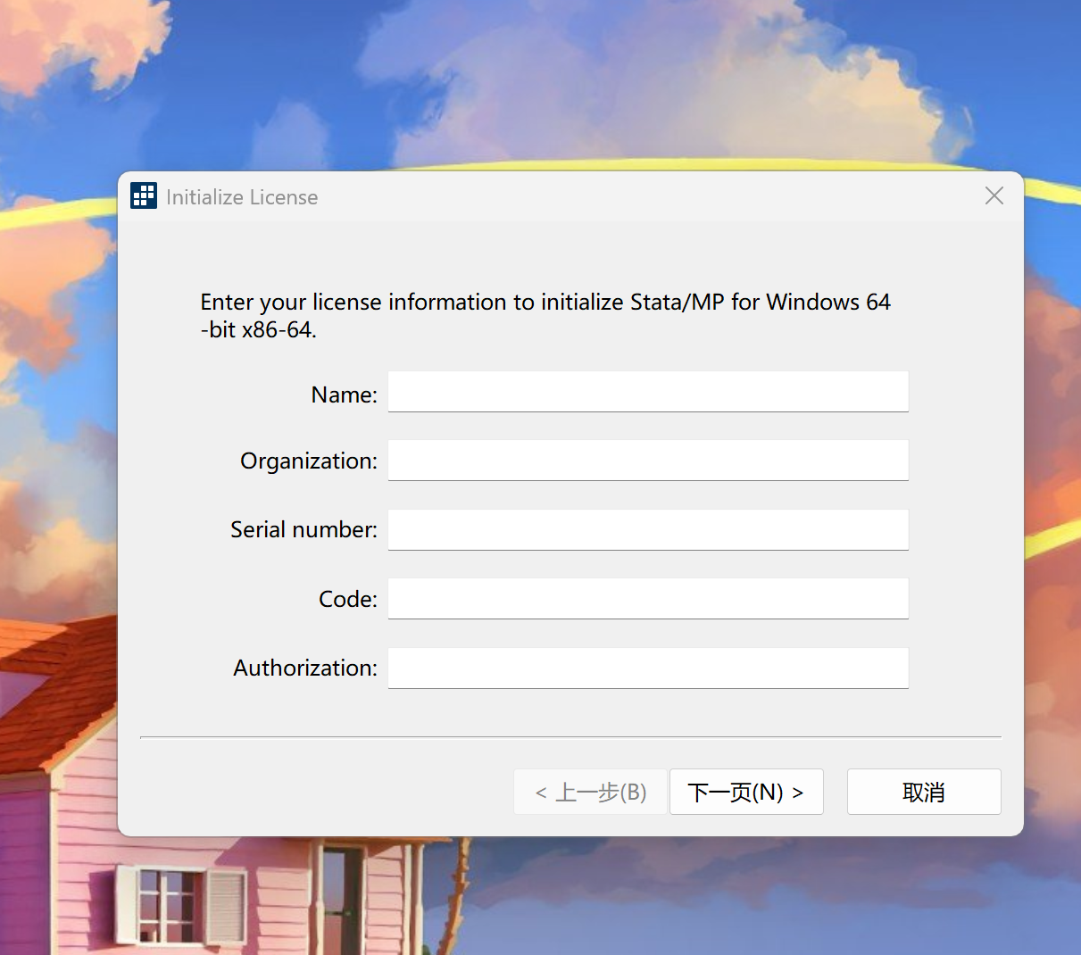Click the 'Organization:' label
Viewport: 1081px width, 955px height.
click(309, 461)
